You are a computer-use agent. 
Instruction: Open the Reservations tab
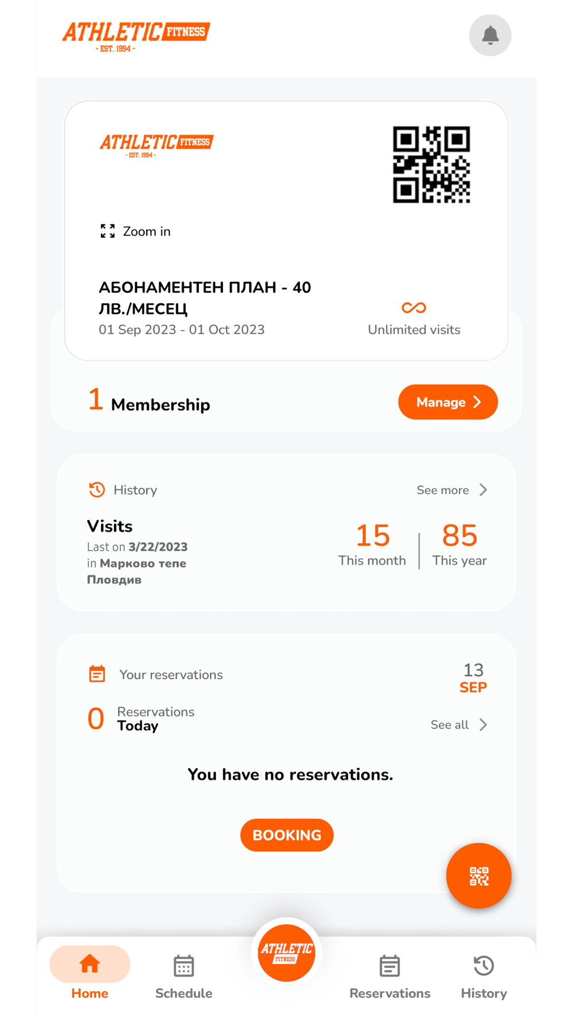[x=390, y=977]
